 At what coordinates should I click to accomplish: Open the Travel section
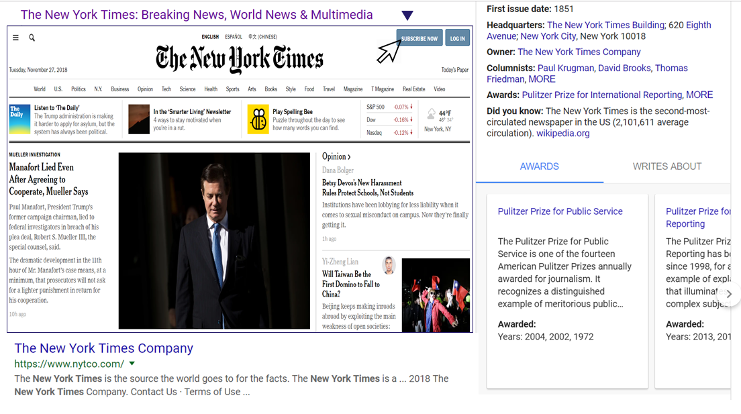pyautogui.click(x=328, y=89)
